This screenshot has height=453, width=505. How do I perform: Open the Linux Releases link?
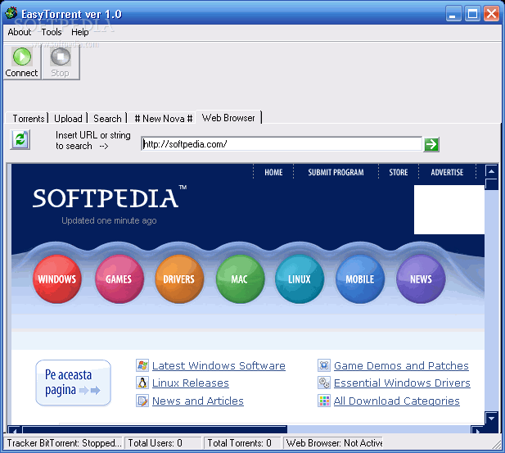tap(191, 383)
